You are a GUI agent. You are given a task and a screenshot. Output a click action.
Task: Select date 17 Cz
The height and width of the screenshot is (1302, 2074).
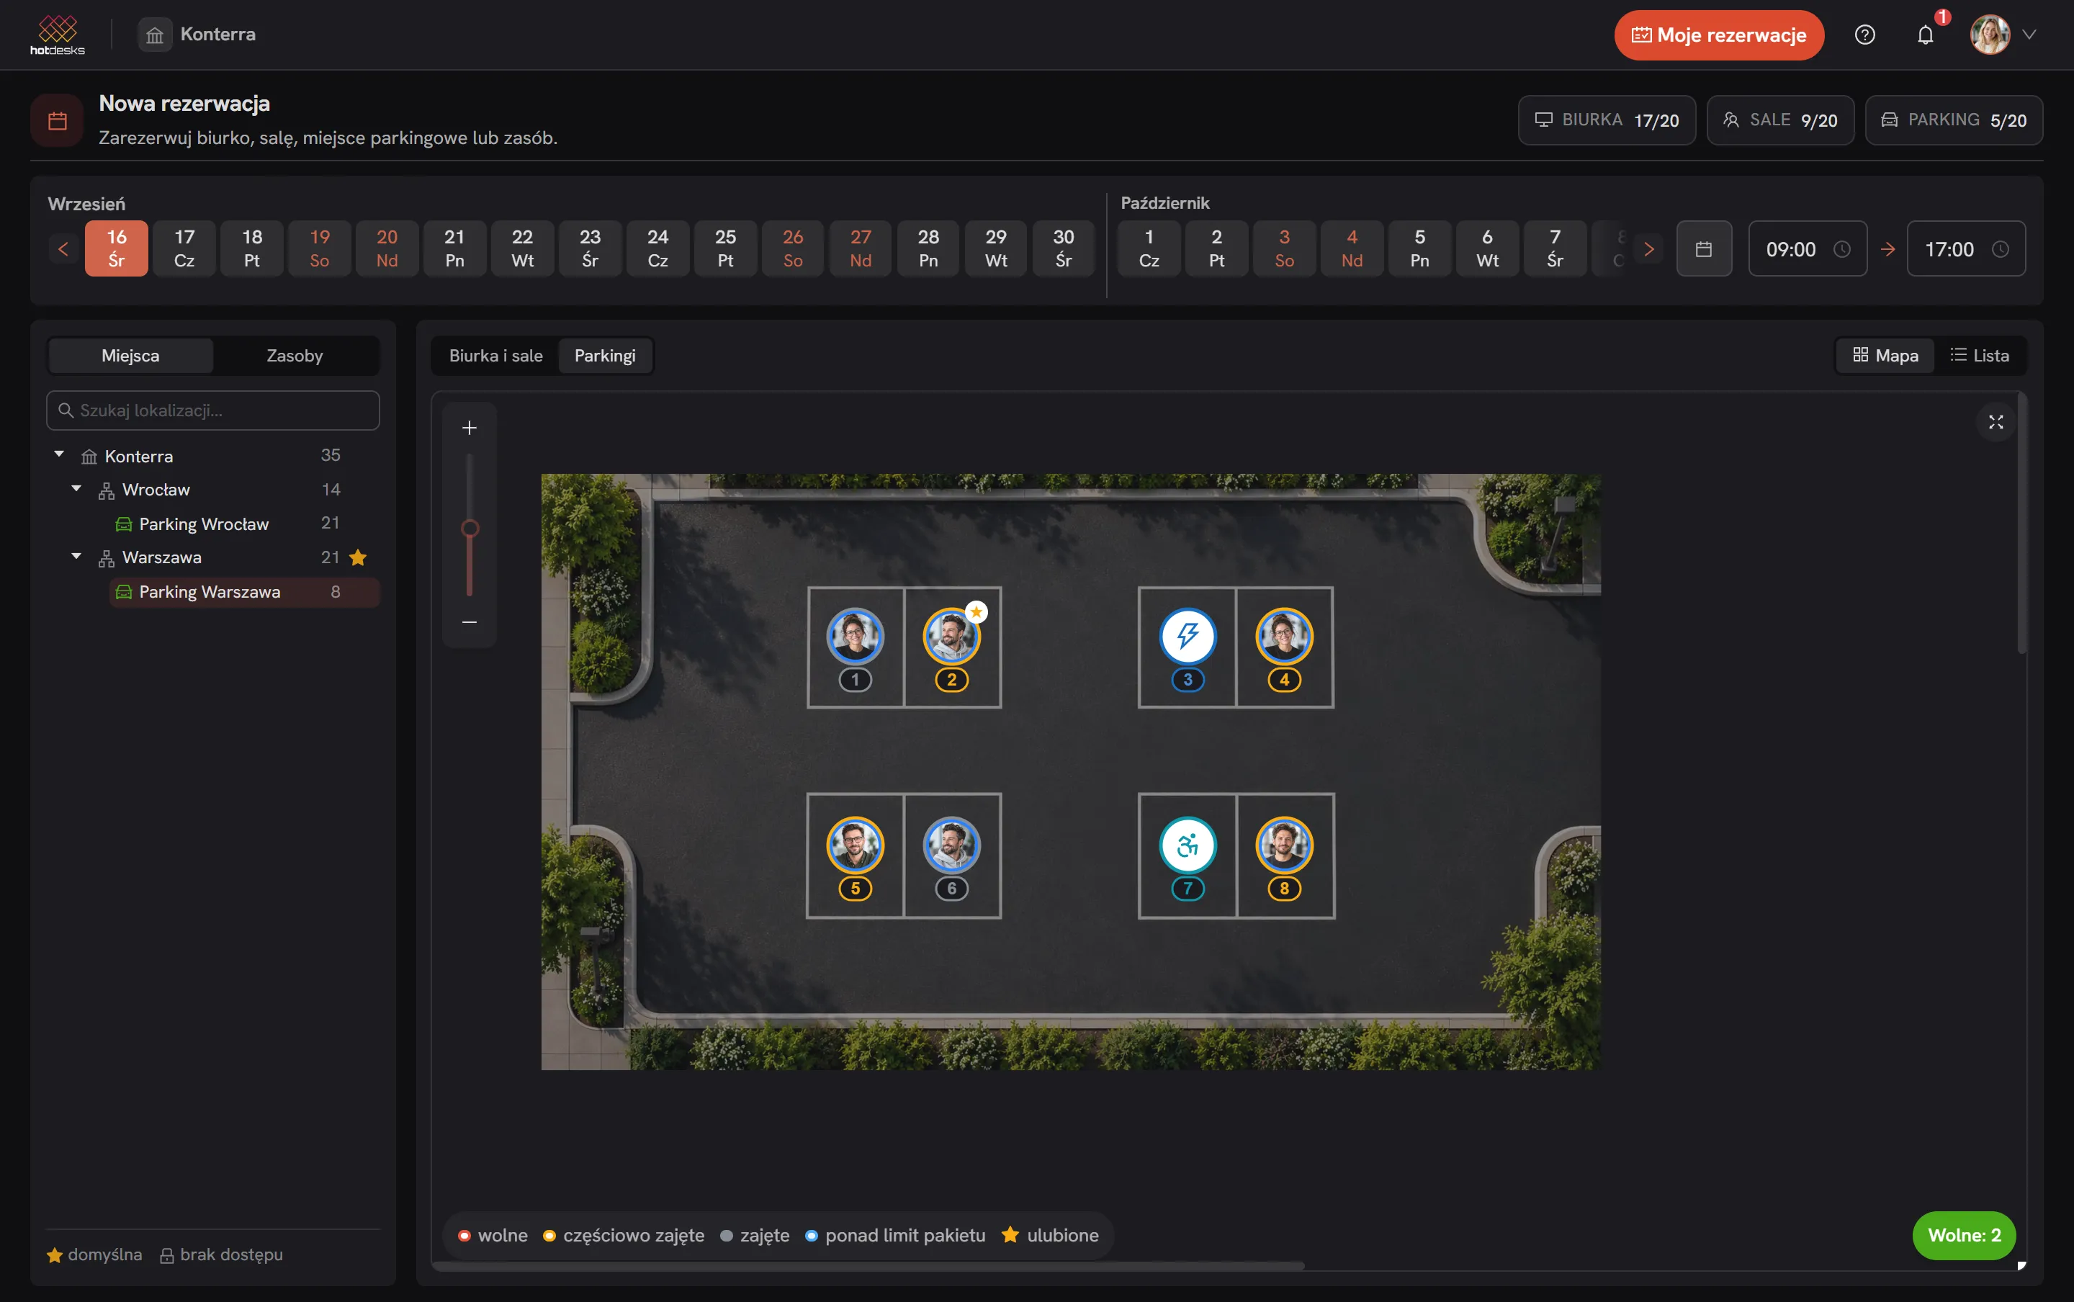point(184,249)
